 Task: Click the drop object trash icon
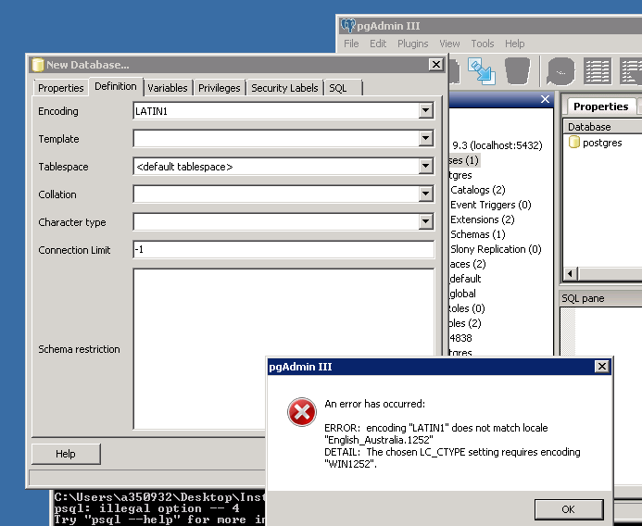518,71
